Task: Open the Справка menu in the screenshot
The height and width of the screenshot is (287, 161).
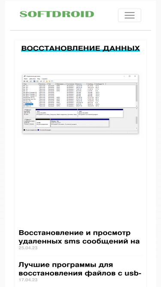Action: [45, 79]
